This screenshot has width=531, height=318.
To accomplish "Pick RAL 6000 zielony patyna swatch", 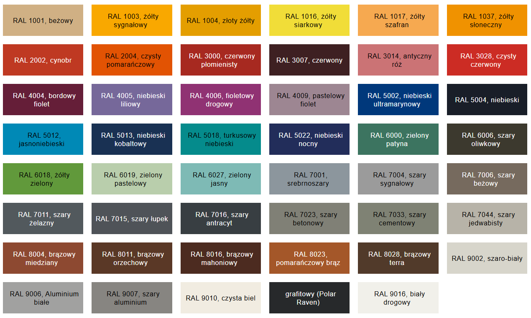I will pyautogui.click(x=398, y=139).
